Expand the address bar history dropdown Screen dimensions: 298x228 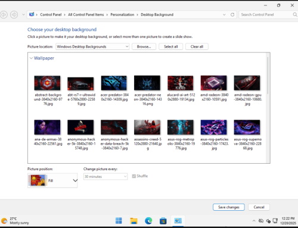(x=224, y=15)
